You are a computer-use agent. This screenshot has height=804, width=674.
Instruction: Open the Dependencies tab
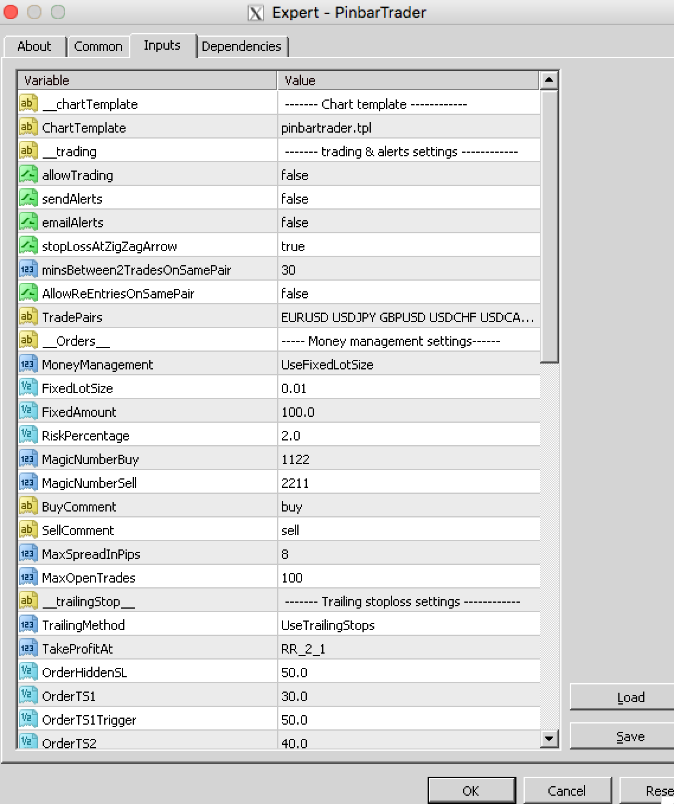(242, 46)
